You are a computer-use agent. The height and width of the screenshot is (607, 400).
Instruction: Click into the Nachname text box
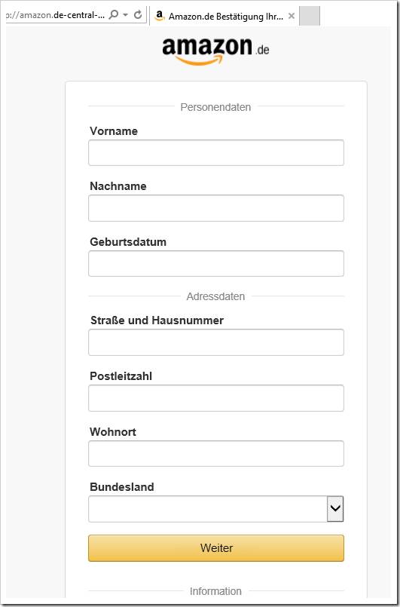click(x=216, y=208)
